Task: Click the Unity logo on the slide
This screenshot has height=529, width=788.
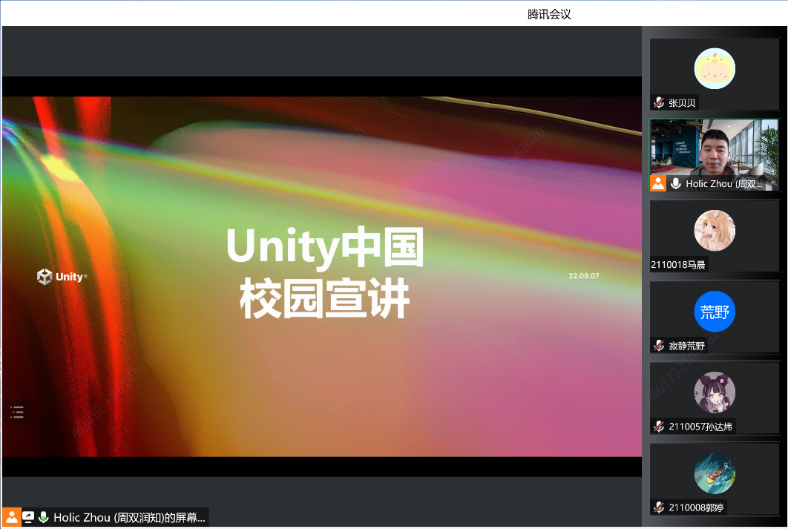Action: click(x=62, y=277)
